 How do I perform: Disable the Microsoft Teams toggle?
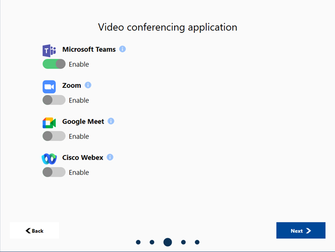[x=54, y=64]
